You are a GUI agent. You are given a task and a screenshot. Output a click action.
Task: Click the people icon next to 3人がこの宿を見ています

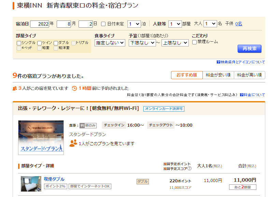(15, 88)
